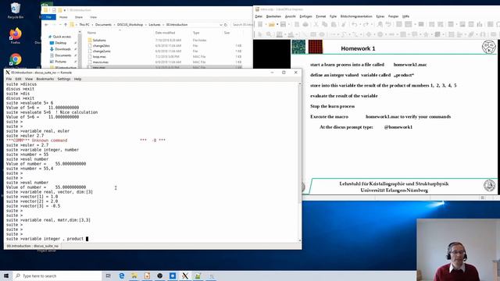Open the View tab in File Explorer

coord(93,17)
